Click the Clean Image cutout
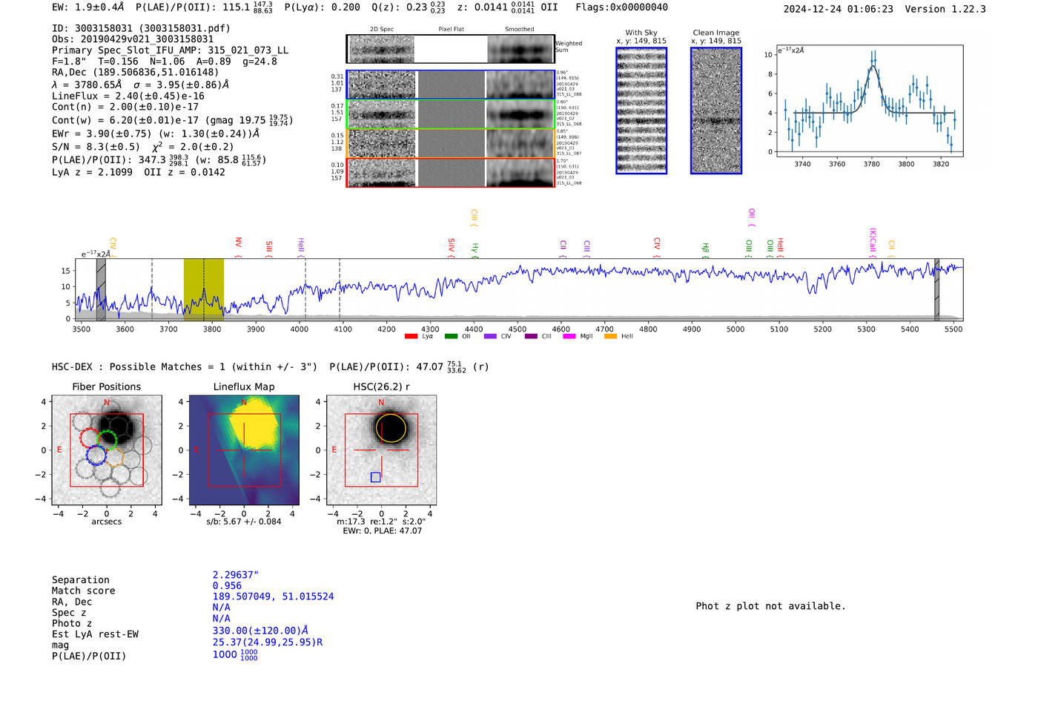This screenshot has height=707, width=1038. tap(716, 111)
